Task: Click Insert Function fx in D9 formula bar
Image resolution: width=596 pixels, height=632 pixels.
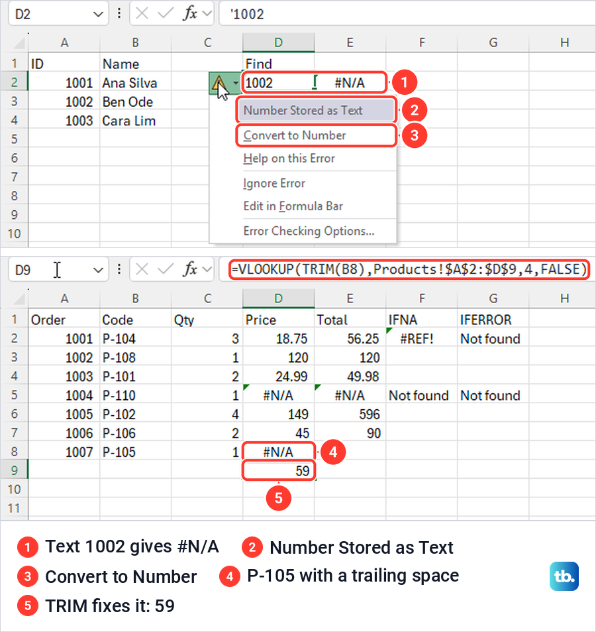Action: click(x=190, y=269)
